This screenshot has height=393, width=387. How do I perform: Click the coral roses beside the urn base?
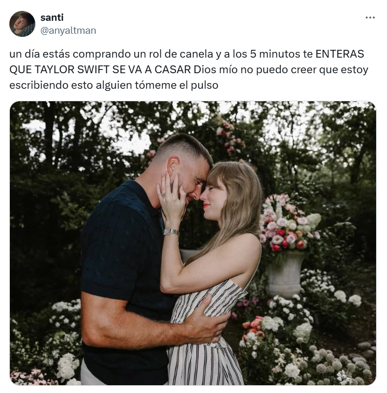coord(253,327)
